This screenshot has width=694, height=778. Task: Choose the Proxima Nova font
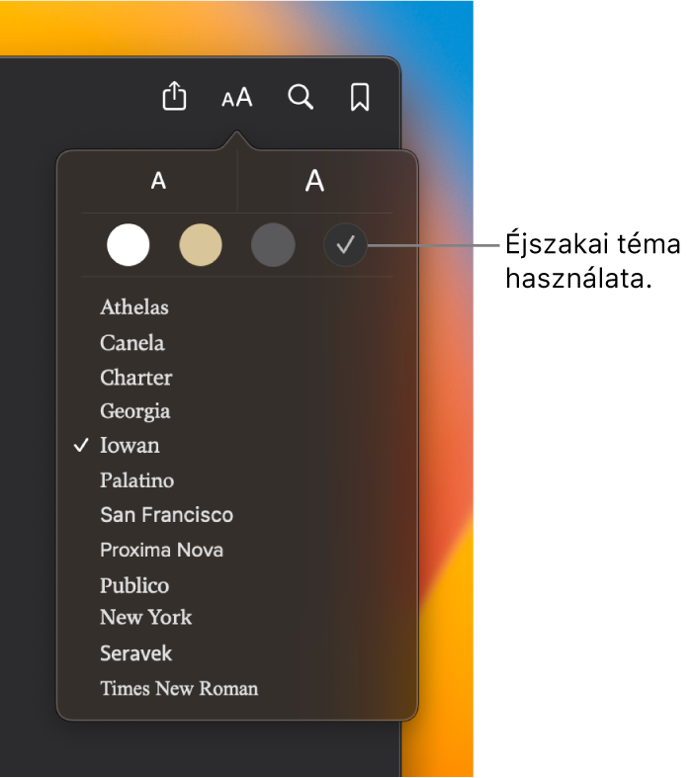162,550
